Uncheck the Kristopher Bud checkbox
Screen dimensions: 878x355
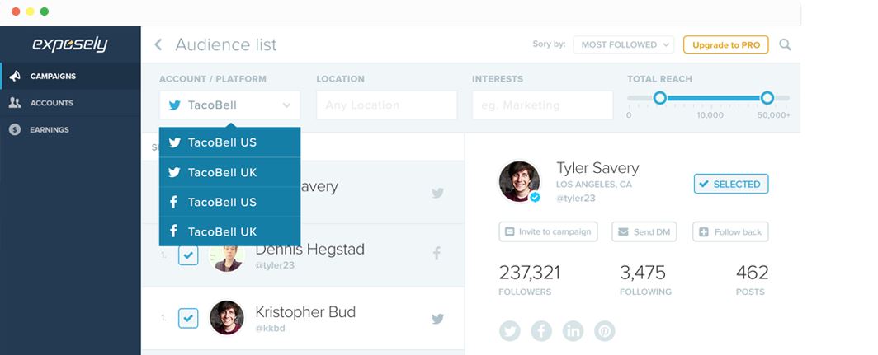pos(188,318)
